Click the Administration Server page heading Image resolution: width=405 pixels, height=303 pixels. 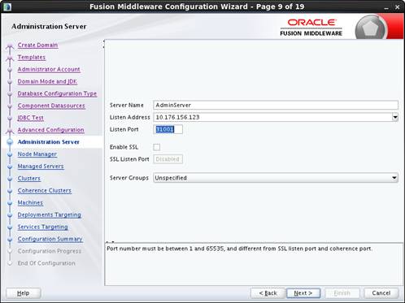coord(49,27)
